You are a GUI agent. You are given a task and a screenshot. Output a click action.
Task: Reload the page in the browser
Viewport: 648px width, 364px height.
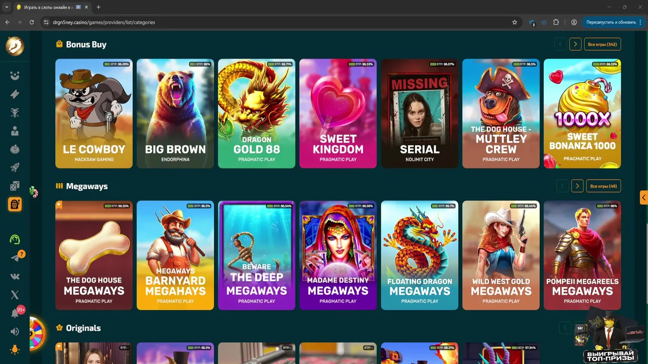(x=31, y=22)
